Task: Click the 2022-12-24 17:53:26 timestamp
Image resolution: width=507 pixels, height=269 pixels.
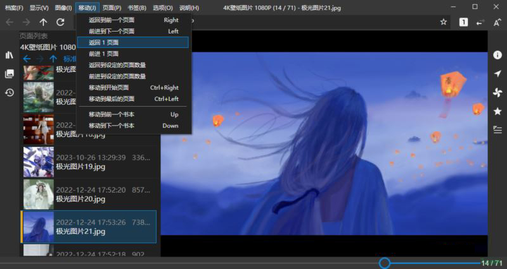Action: [91, 222]
